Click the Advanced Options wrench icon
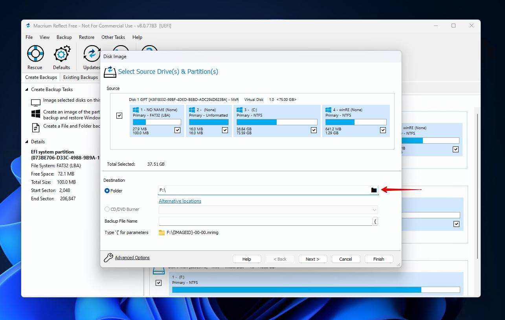Screen dimensions: 505x320 click(108, 258)
